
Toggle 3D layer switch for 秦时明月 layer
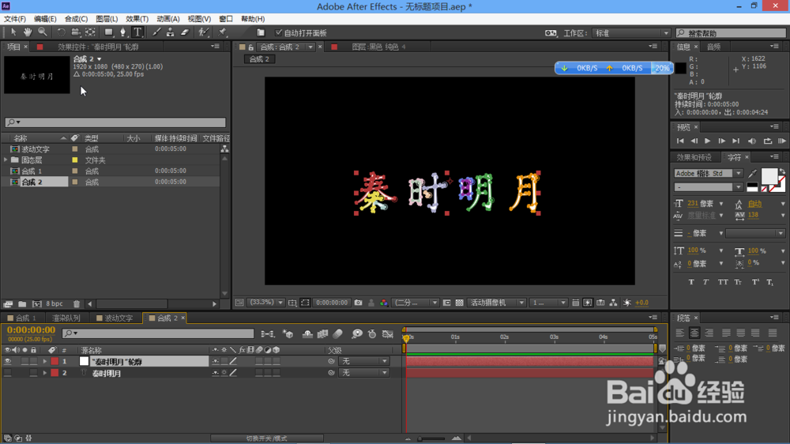pyautogui.click(x=276, y=373)
